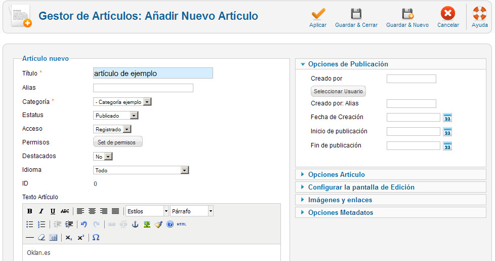Click the Creado por input field
The height and width of the screenshot is (261, 495).
[411, 79]
